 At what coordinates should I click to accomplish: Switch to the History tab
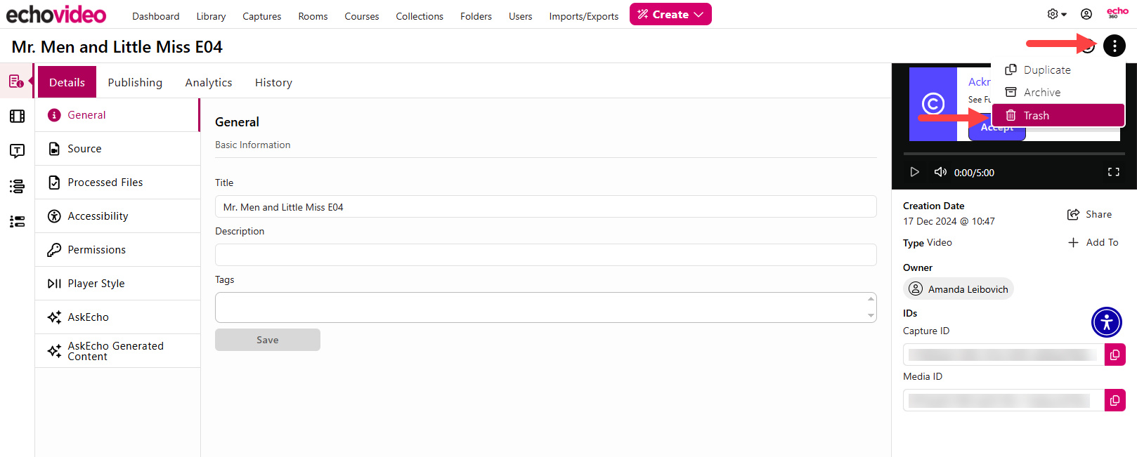click(x=273, y=82)
